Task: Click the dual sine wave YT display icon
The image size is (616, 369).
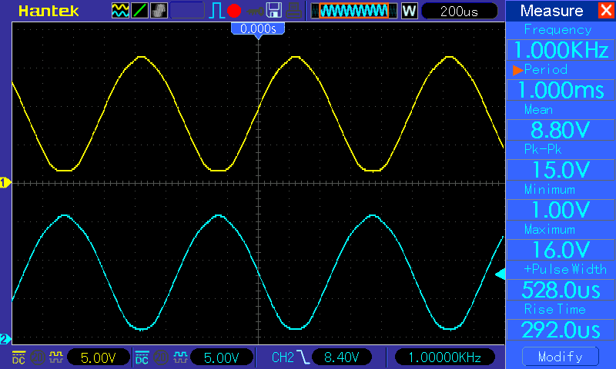Action: [x=120, y=11]
